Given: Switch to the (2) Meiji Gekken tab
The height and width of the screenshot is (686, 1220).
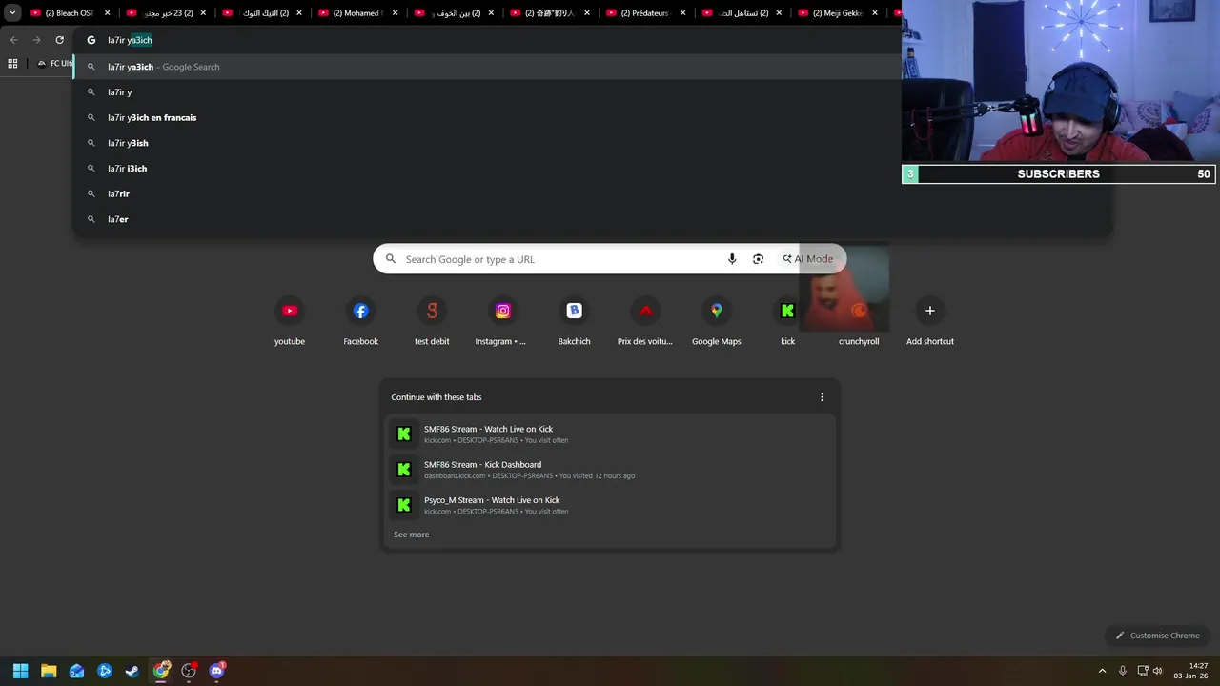Looking at the screenshot, I should (837, 13).
